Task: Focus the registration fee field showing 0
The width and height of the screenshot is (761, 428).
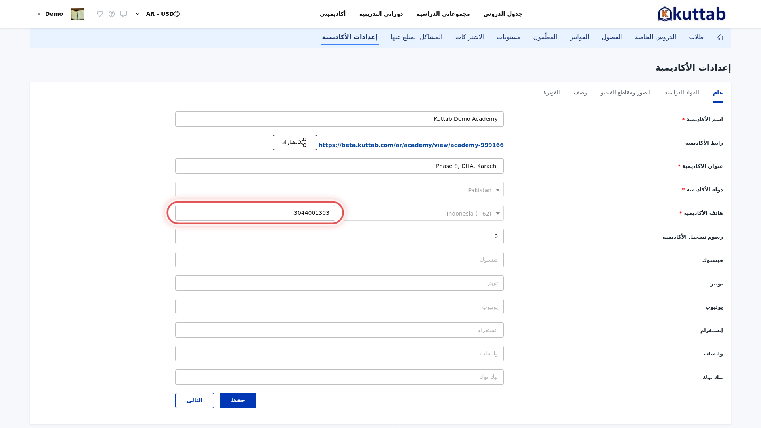Action: pyautogui.click(x=339, y=237)
